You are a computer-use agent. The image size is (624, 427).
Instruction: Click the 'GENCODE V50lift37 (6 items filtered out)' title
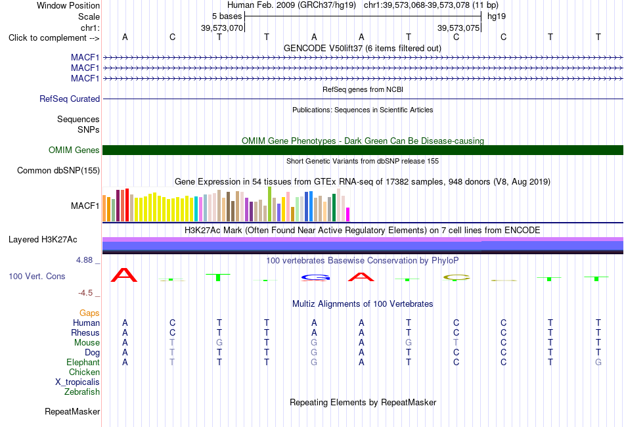pyautogui.click(x=362, y=49)
